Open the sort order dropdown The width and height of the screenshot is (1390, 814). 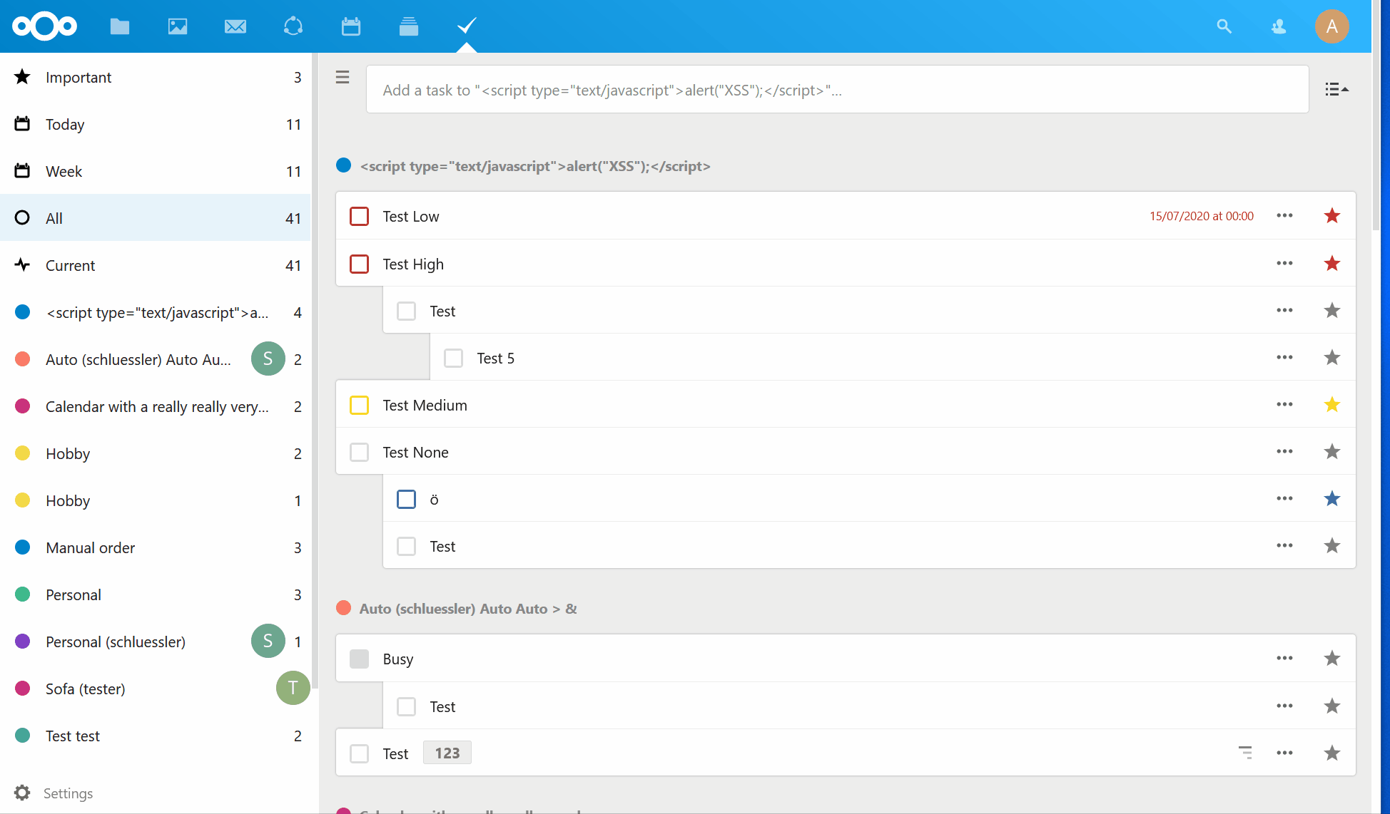1336,89
